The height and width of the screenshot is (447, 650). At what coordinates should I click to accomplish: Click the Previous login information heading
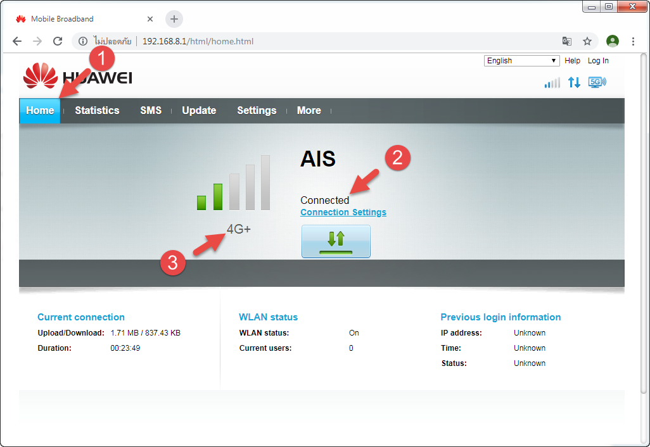pyautogui.click(x=500, y=317)
